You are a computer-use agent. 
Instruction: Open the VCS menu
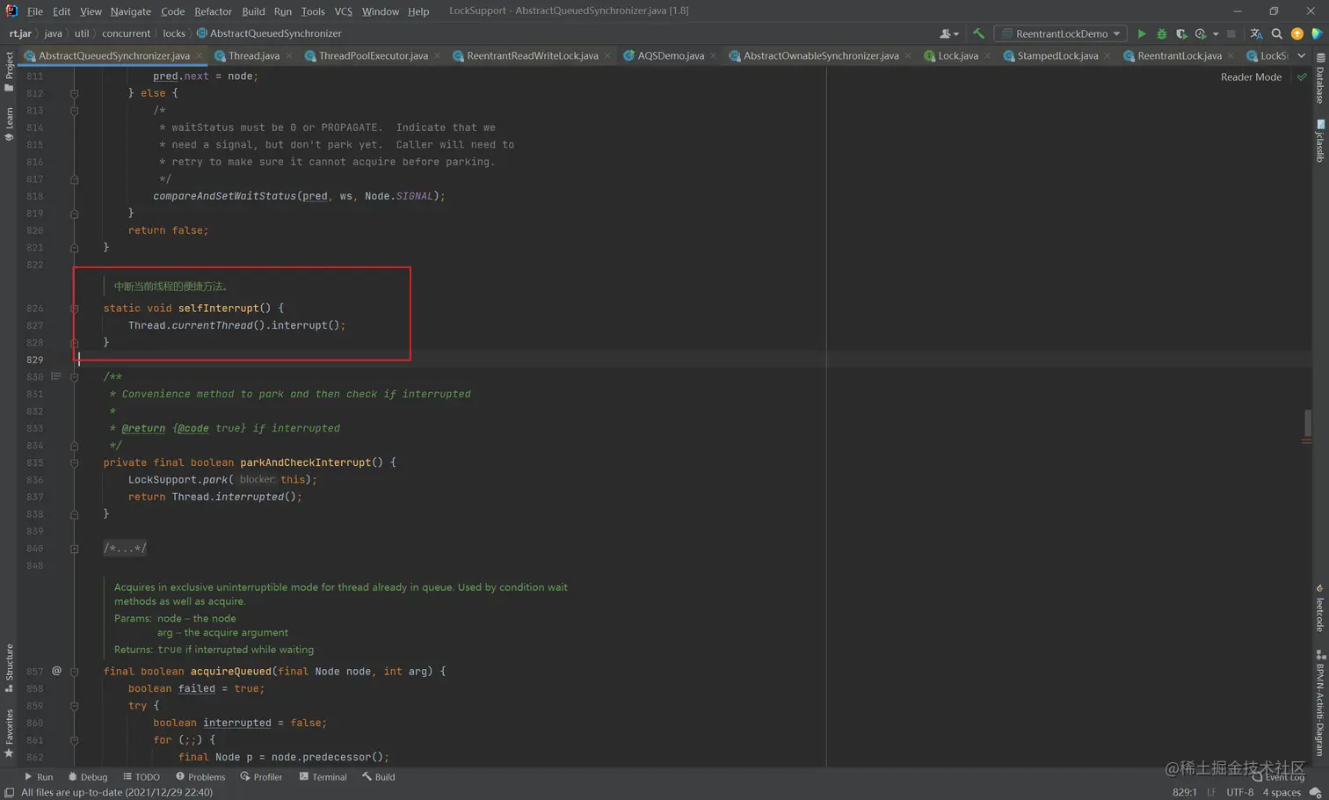(x=343, y=11)
